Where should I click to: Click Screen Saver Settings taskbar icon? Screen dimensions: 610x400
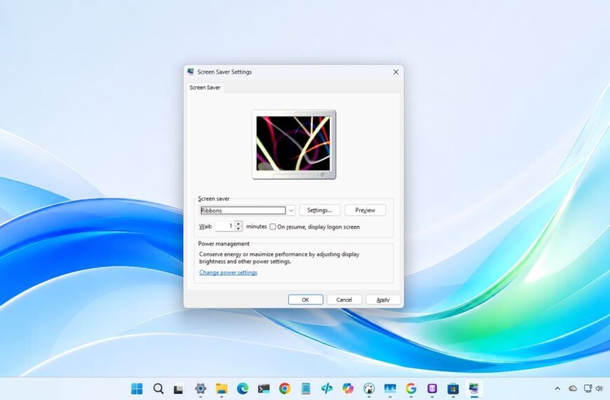(474, 388)
